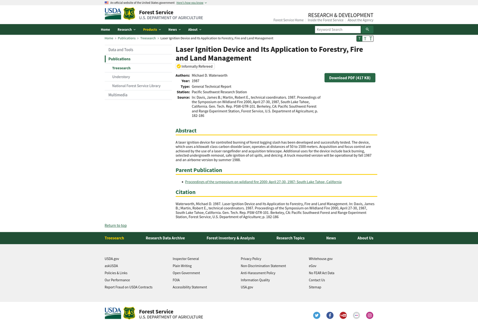
Task: Open the Facebook social icon
Action: click(330, 315)
